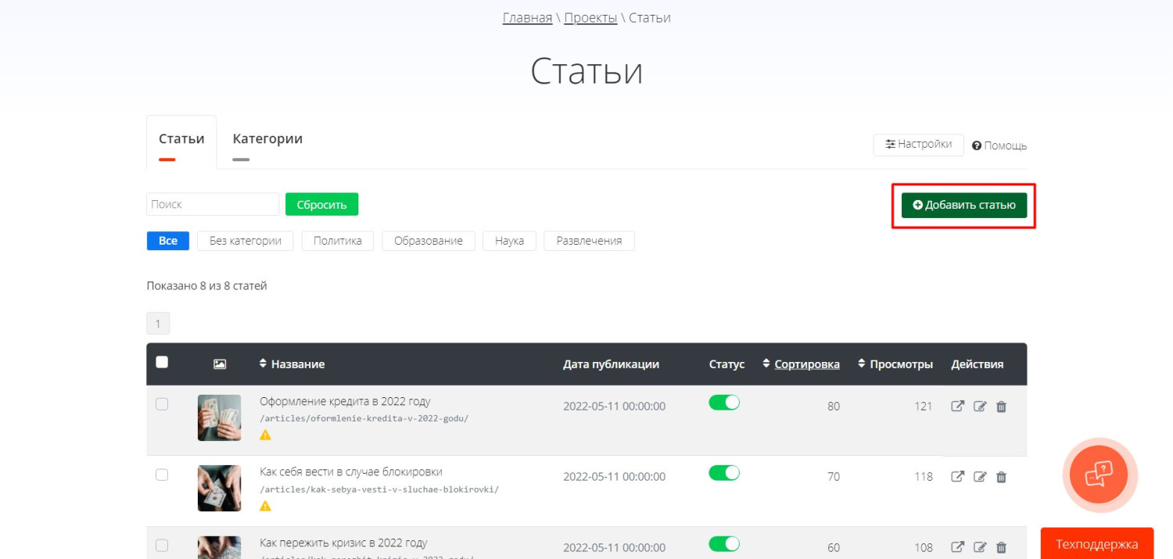Sort articles by Просмотры column
The image size is (1173, 559).
pyautogui.click(x=901, y=364)
